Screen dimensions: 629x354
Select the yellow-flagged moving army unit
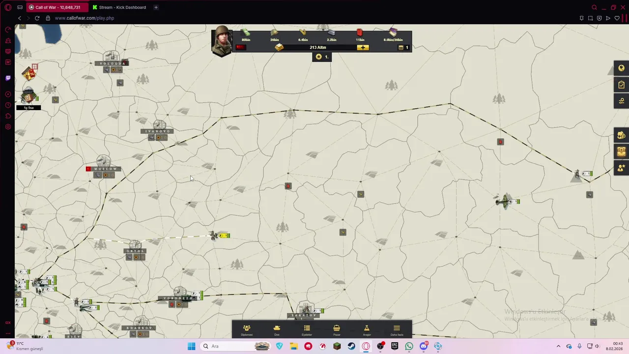[x=219, y=236]
